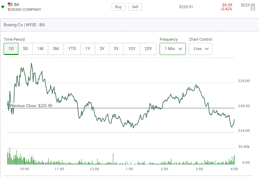259x178 pixels.
Task: Click the 3:00 time axis label
Action: coord(199,169)
